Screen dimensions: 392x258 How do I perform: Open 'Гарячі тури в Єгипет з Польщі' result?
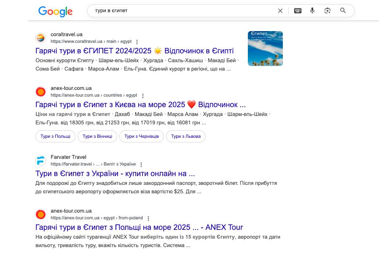coord(139,227)
